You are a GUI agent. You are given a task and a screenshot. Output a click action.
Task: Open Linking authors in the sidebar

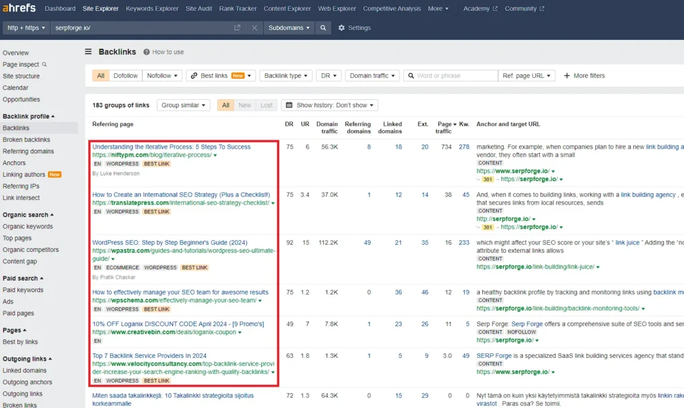24,175
